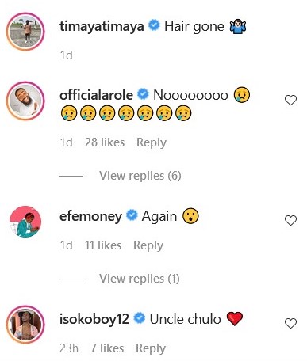Reply to isokoboy12's comment
Image resolution: width=307 pixels, height=361 pixels.
click(151, 348)
